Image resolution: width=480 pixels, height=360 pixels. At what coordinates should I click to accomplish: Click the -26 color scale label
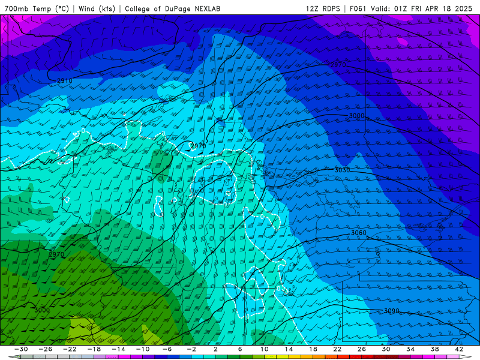click(46, 349)
